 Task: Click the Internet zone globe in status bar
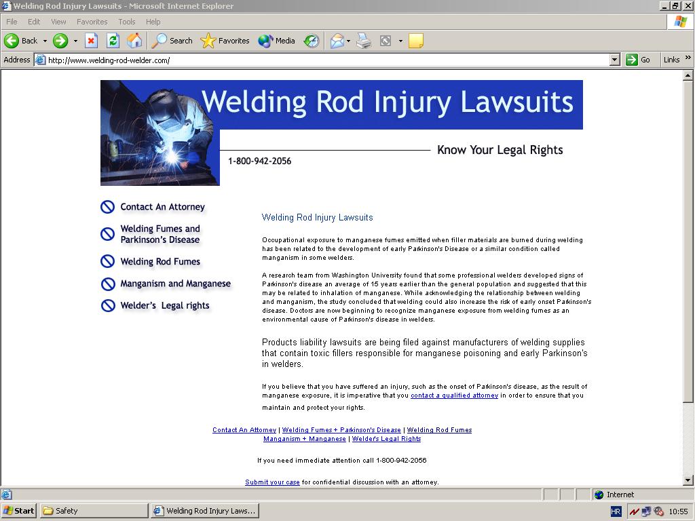599,495
